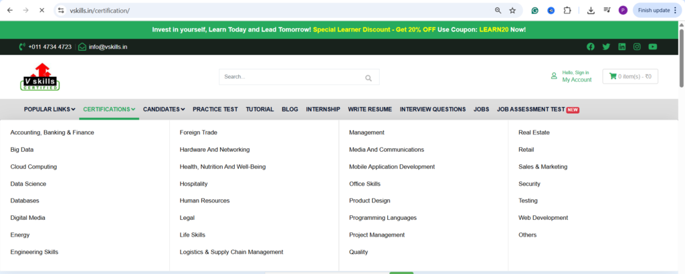The image size is (685, 274).
Task: Open Vskills Facebook page icon
Action: point(591,47)
